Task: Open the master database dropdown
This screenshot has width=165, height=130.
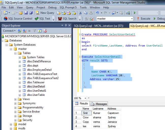Action: coord(132,19)
